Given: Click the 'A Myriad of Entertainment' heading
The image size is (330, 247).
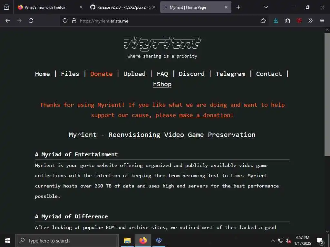Looking at the screenshot, I should (x=76, y=155).
